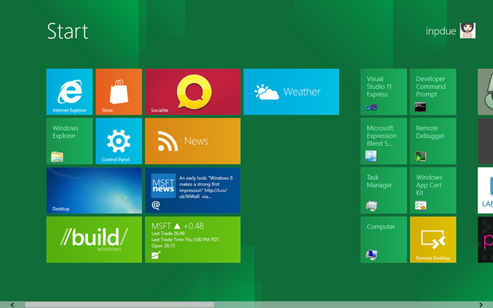Open the Weather tile

click(291, 92)
